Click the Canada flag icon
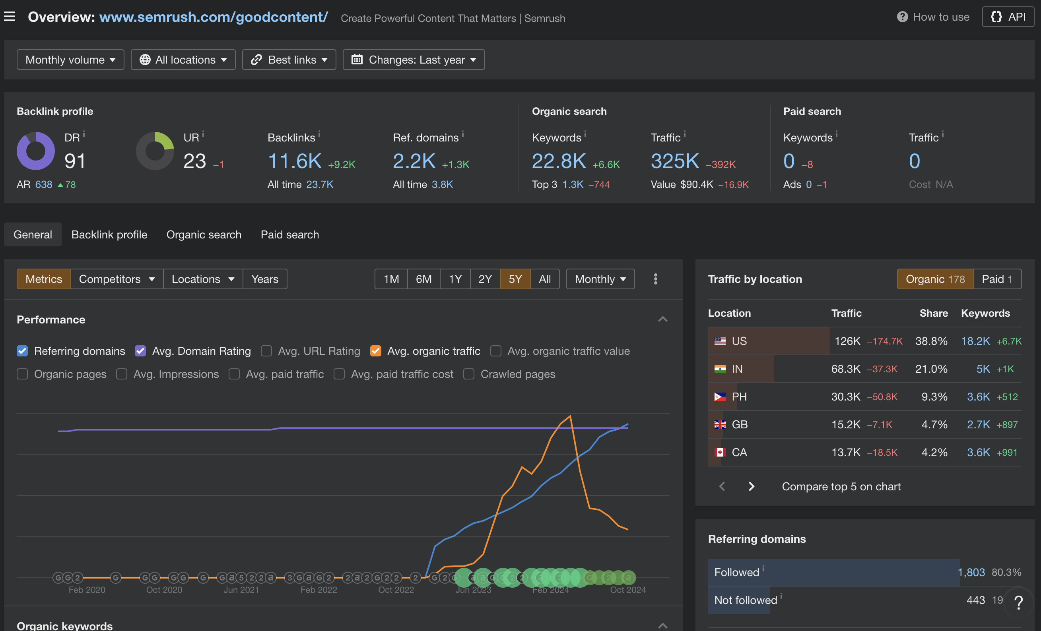The image size is (1041, 631). [720, 453]
